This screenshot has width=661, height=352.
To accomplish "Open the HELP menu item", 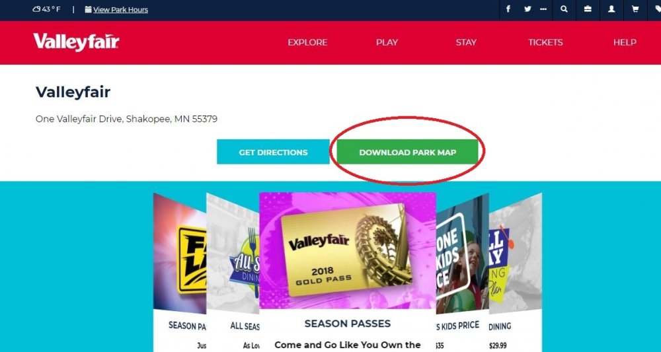I will (625, 42).
